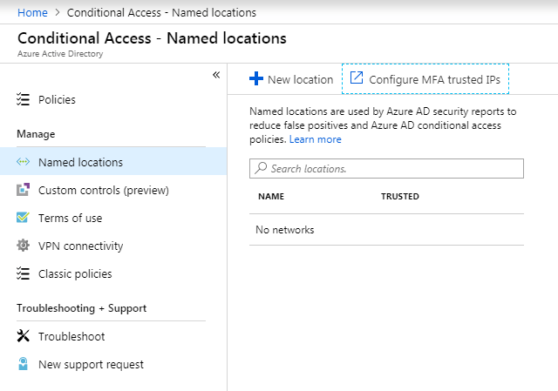Click the Policies list icon
Screen dimensions: 558x391
(x=24, y=99)
